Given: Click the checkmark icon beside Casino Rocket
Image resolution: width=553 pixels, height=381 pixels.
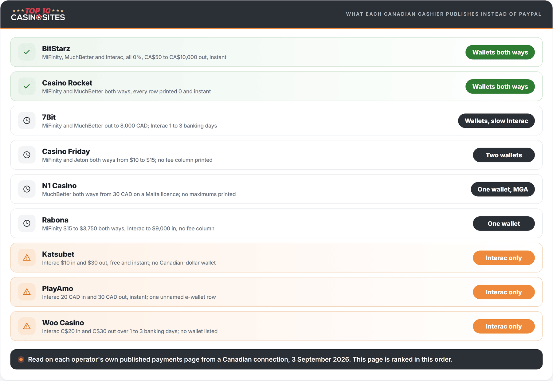Looking at the screenshot, I should coord(27,86).
